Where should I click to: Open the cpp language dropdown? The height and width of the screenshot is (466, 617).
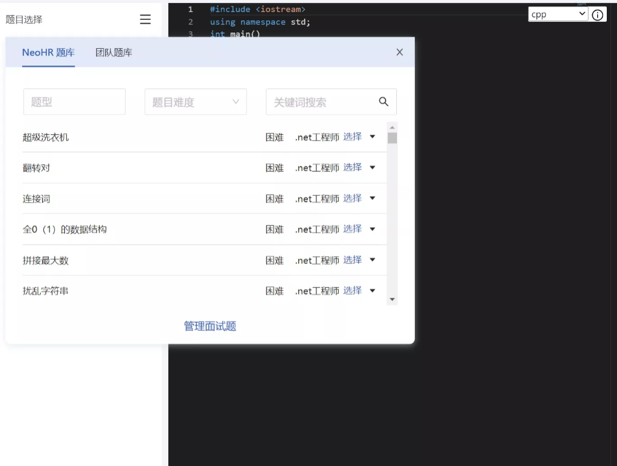coord(558,14)
